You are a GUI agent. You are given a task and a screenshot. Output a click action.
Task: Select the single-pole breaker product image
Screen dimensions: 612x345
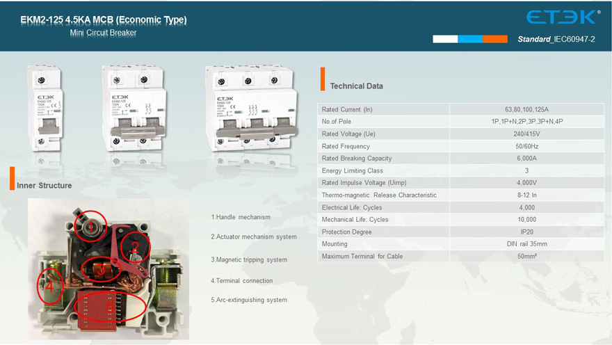pyautogui.click(x=45, y=109)
